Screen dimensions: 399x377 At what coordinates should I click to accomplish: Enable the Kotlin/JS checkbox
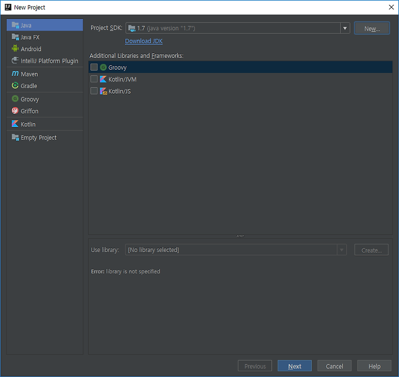click(x=94, y=91)
